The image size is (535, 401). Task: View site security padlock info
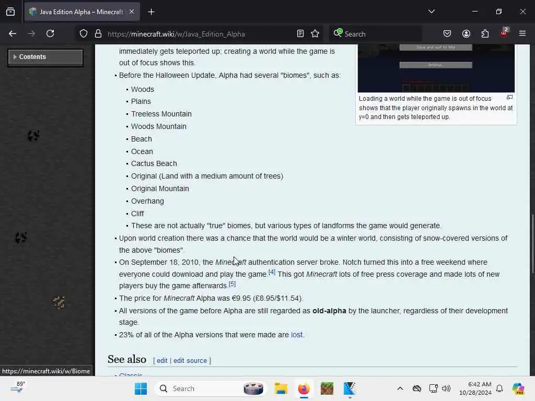(98, 34)
